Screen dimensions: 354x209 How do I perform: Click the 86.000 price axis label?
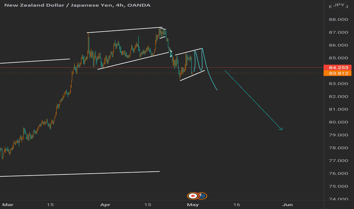pos(338,45)
